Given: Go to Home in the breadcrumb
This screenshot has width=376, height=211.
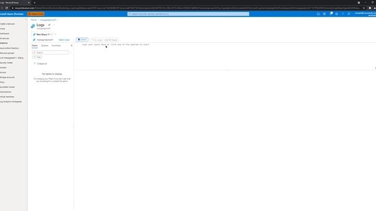Looking at the screenshot, I should (x=33, y=20).
